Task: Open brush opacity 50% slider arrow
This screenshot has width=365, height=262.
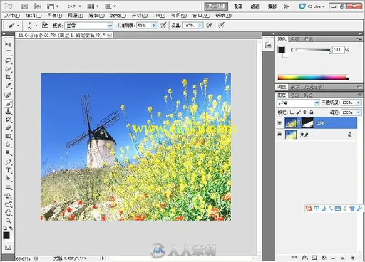Action: [x=154, y=26]
